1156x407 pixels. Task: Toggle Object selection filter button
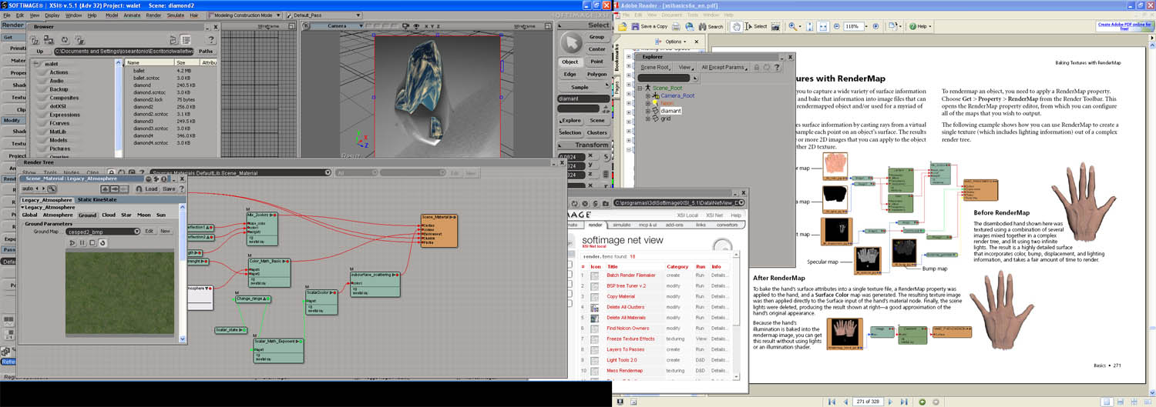tap(570, 62)
